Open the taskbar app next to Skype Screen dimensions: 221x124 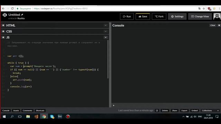point(60,116)
